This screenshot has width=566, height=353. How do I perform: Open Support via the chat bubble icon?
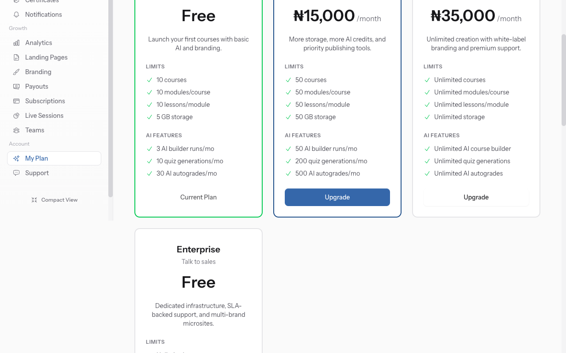click(16, 173)
